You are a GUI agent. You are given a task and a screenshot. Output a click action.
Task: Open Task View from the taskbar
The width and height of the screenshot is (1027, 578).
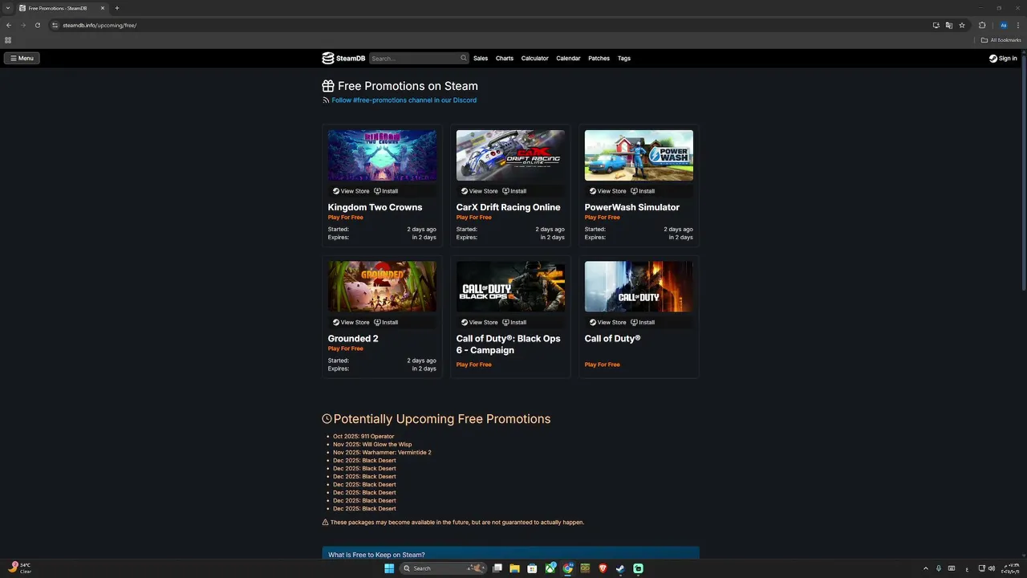[497, 568]
